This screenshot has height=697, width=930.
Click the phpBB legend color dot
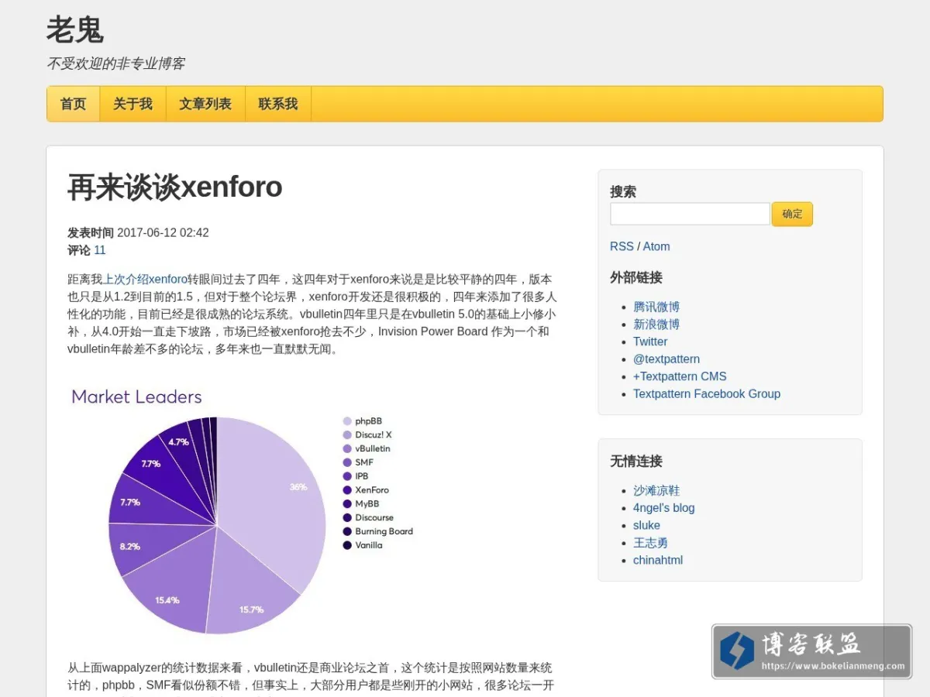(x=347, y=421)
